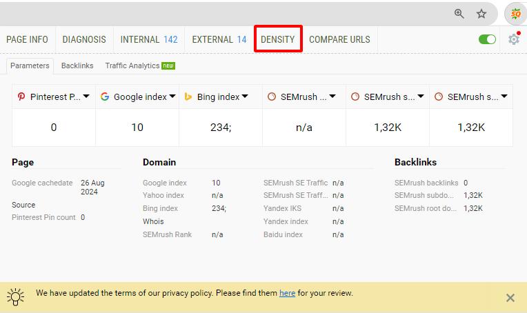Click the SEOquake extension icon

tap(515, 13)
